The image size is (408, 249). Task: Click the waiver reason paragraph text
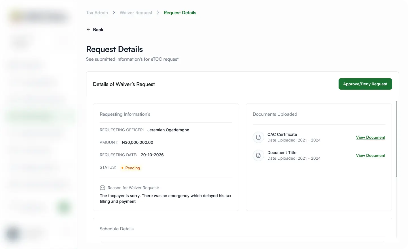pyautogui.click(x=165, y=199)
